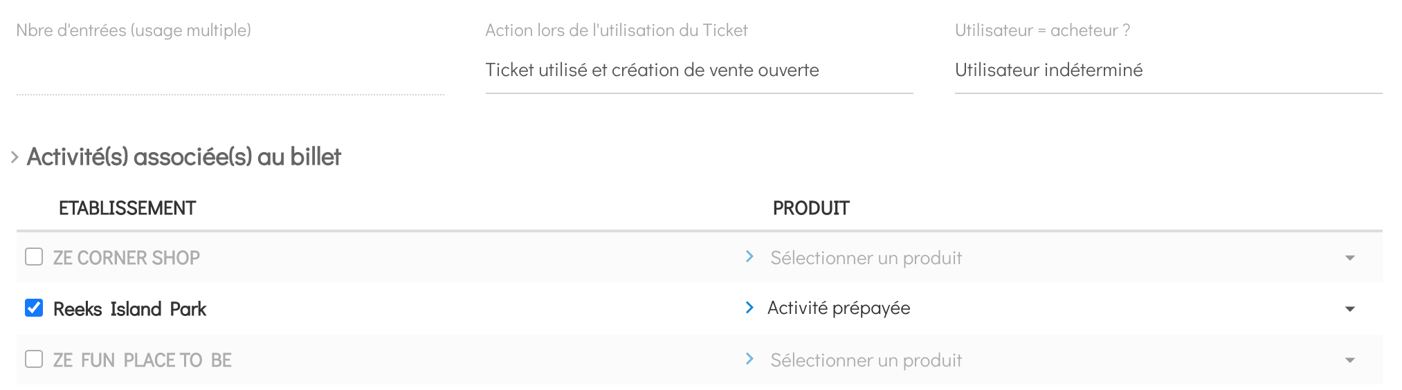Viewport: 1402px width, 390px height.
Task: Click the Reeks Island Park label
Action: pyautogui.click(x=130, y=309)
